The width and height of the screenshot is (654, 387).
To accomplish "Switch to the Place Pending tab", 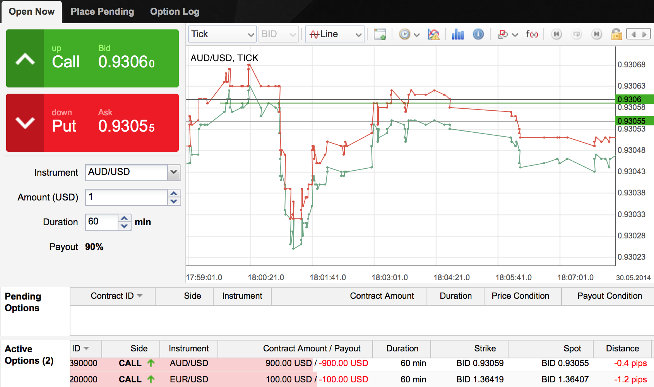I will pyautogui.click(x=102, y=12).
